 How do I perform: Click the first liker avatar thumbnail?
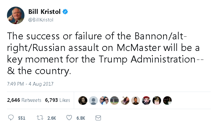[x=83, y=101]
